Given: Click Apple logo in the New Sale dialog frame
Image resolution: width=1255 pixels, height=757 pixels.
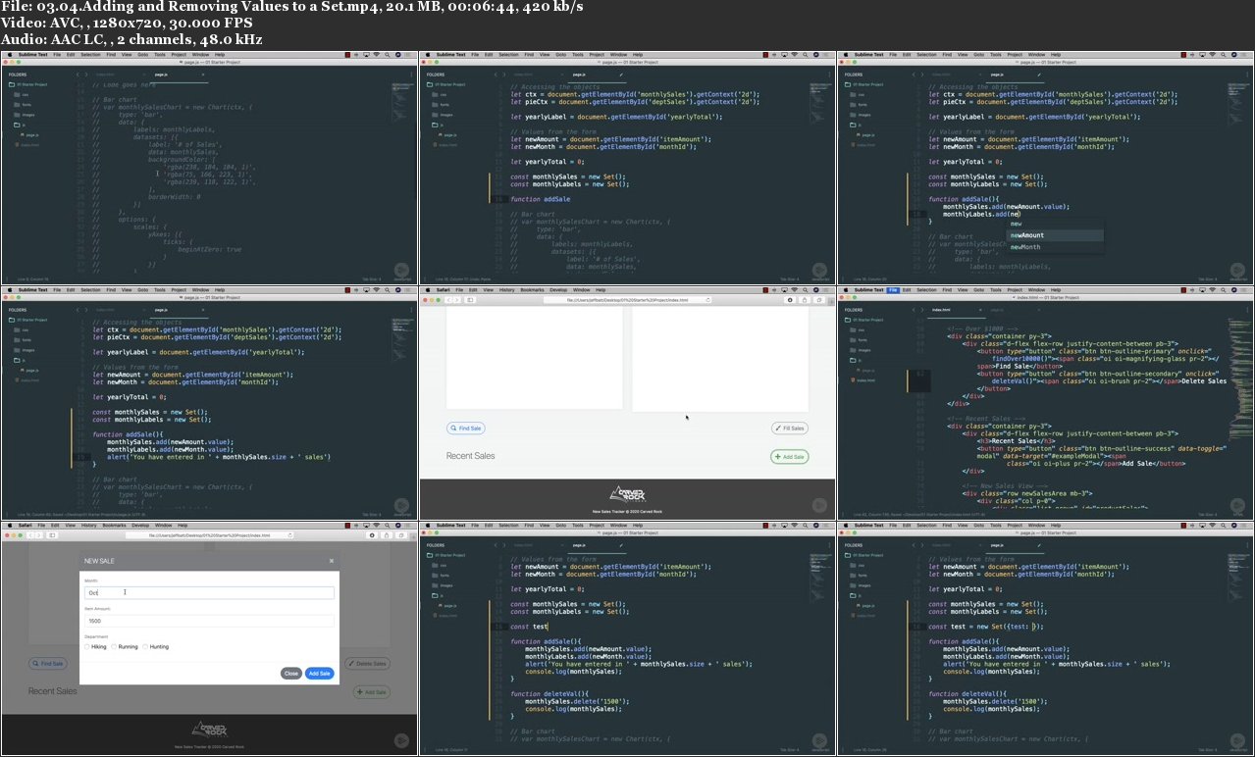Looking at the screenshot, I should 9,526.
